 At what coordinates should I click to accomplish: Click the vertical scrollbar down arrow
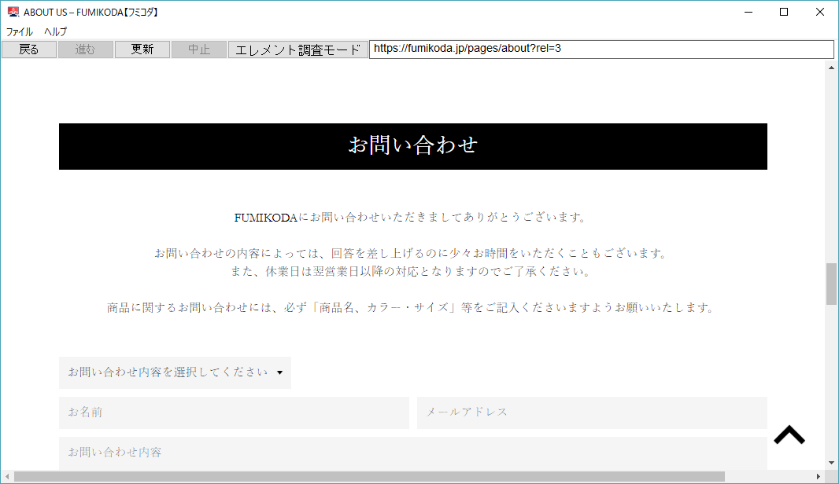pyautogui.click(x=831, y=463)
